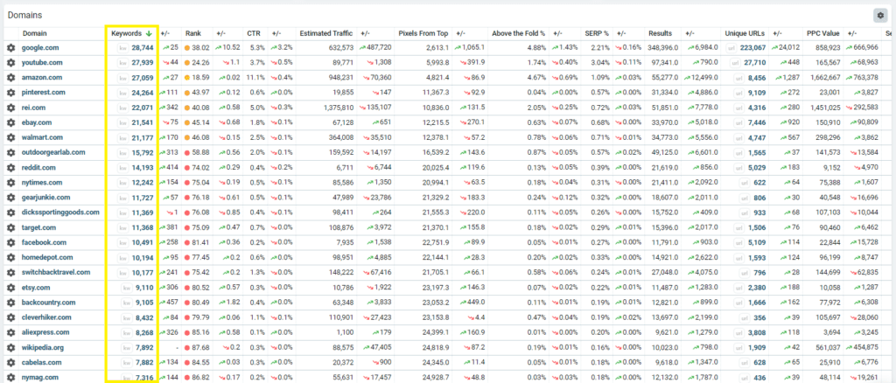Click keyword count 15,792 for outdoorgearlab.com
Image resolution: width=896 pixels, height=383 pixels.
pos(143,152)
